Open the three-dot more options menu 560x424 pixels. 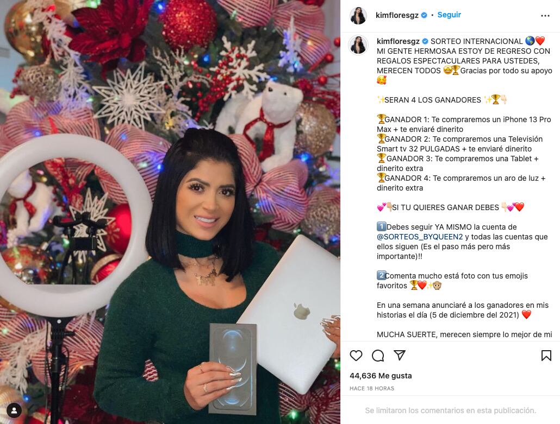545,16
